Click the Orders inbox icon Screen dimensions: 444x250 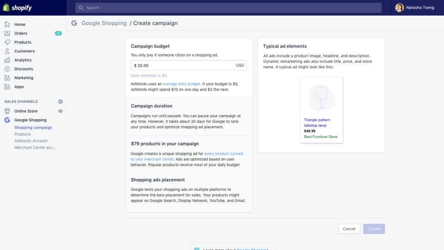7,33
